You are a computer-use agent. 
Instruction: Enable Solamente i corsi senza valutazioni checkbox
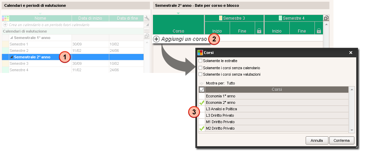200,74
